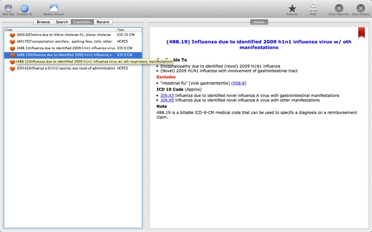The width and height of the screenshot is (372, 232).
Task: Open the Web Site globe icon
Action: [x=8, y=8]
